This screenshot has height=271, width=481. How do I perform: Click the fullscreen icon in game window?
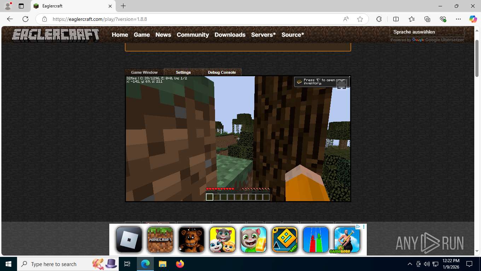pyautogui.click(x=342, y=84)
